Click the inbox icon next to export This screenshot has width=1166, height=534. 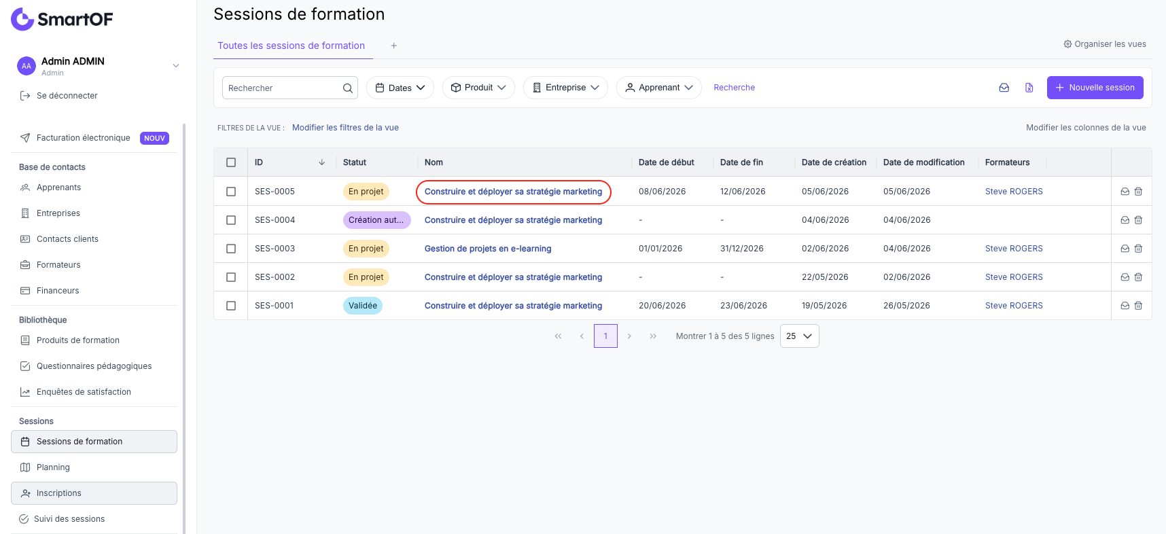1004,88
